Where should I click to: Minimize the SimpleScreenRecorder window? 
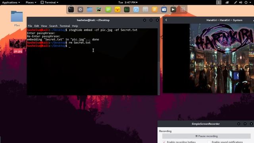(x=239, y=124)
